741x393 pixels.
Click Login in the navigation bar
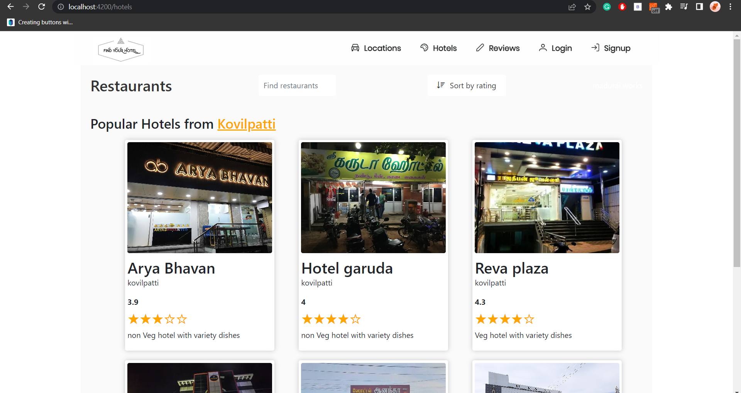click(555, 48)
